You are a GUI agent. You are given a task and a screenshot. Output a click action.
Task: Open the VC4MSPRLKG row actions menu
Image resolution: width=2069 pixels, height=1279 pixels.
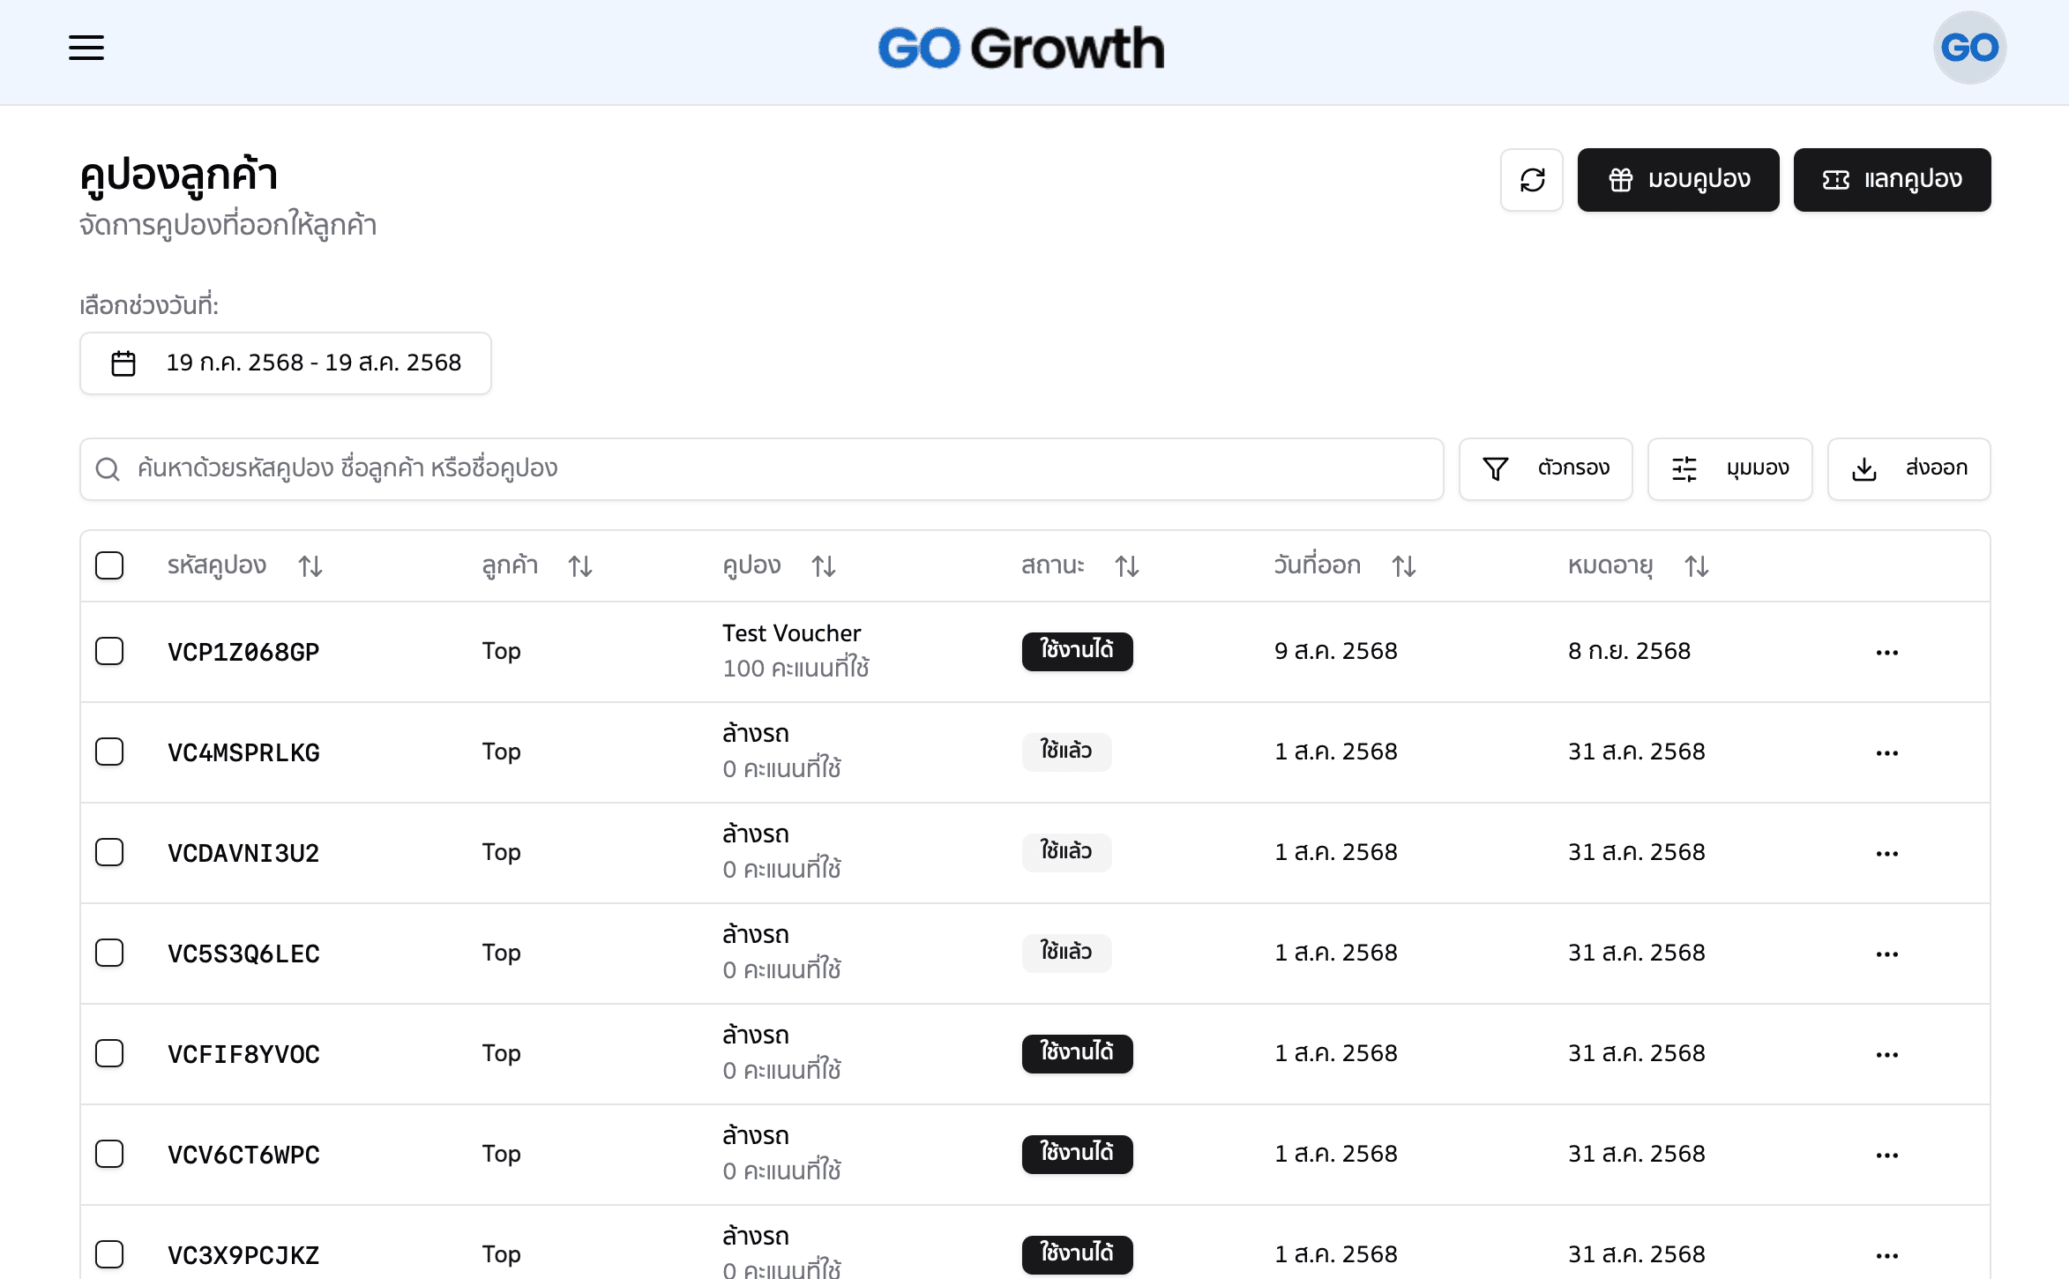point(1887,753)
